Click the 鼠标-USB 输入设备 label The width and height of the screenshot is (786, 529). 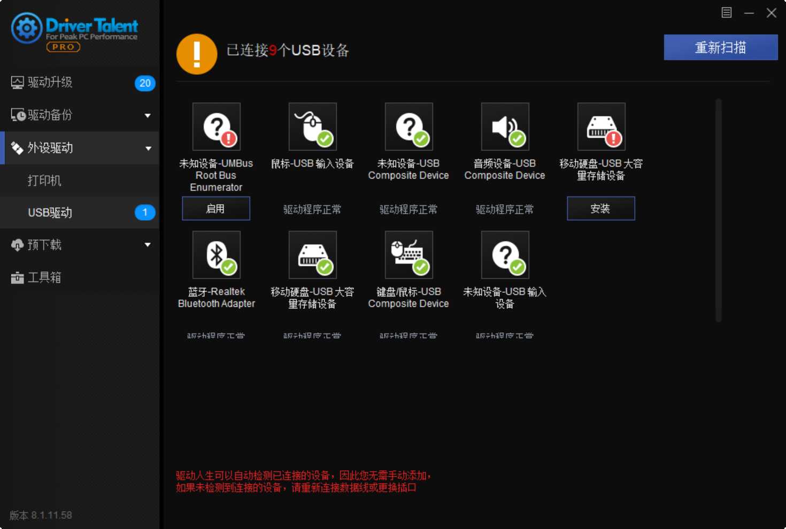(312, 164)
